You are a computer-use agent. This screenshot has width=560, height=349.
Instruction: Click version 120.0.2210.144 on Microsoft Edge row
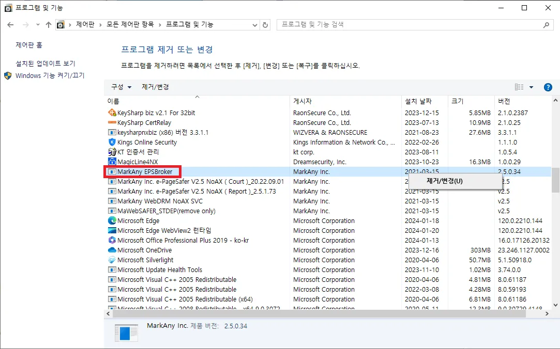point(520,220)
